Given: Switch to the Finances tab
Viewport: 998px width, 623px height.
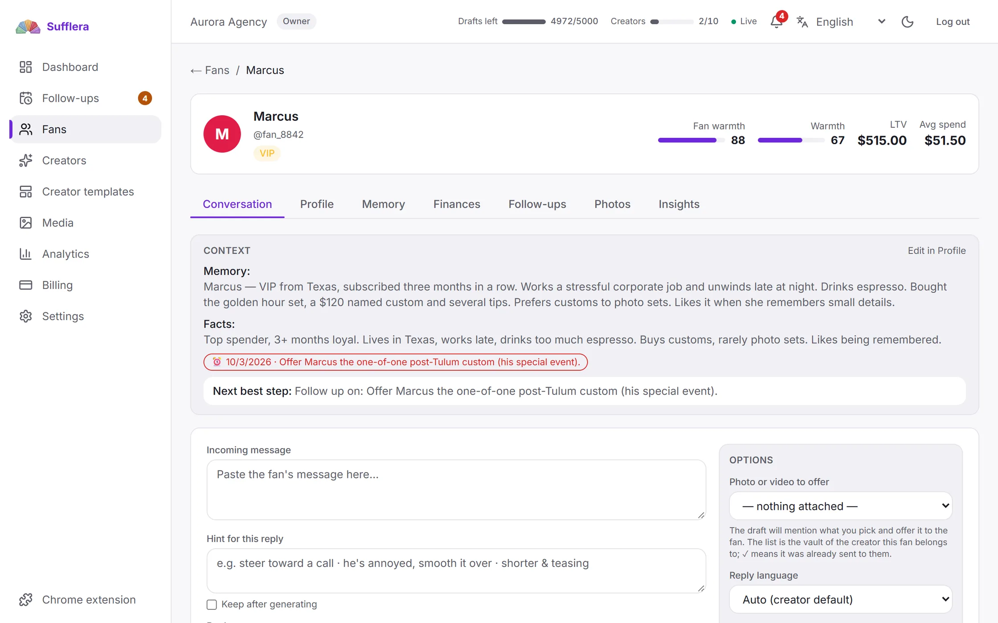Looking at the screenshot, I should 457,204.
